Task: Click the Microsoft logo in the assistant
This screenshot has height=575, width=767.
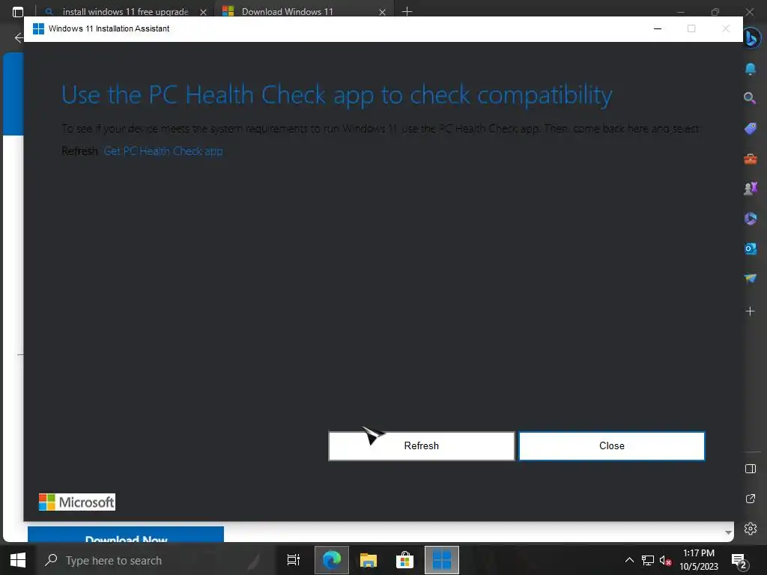Action: click(77, 502)
